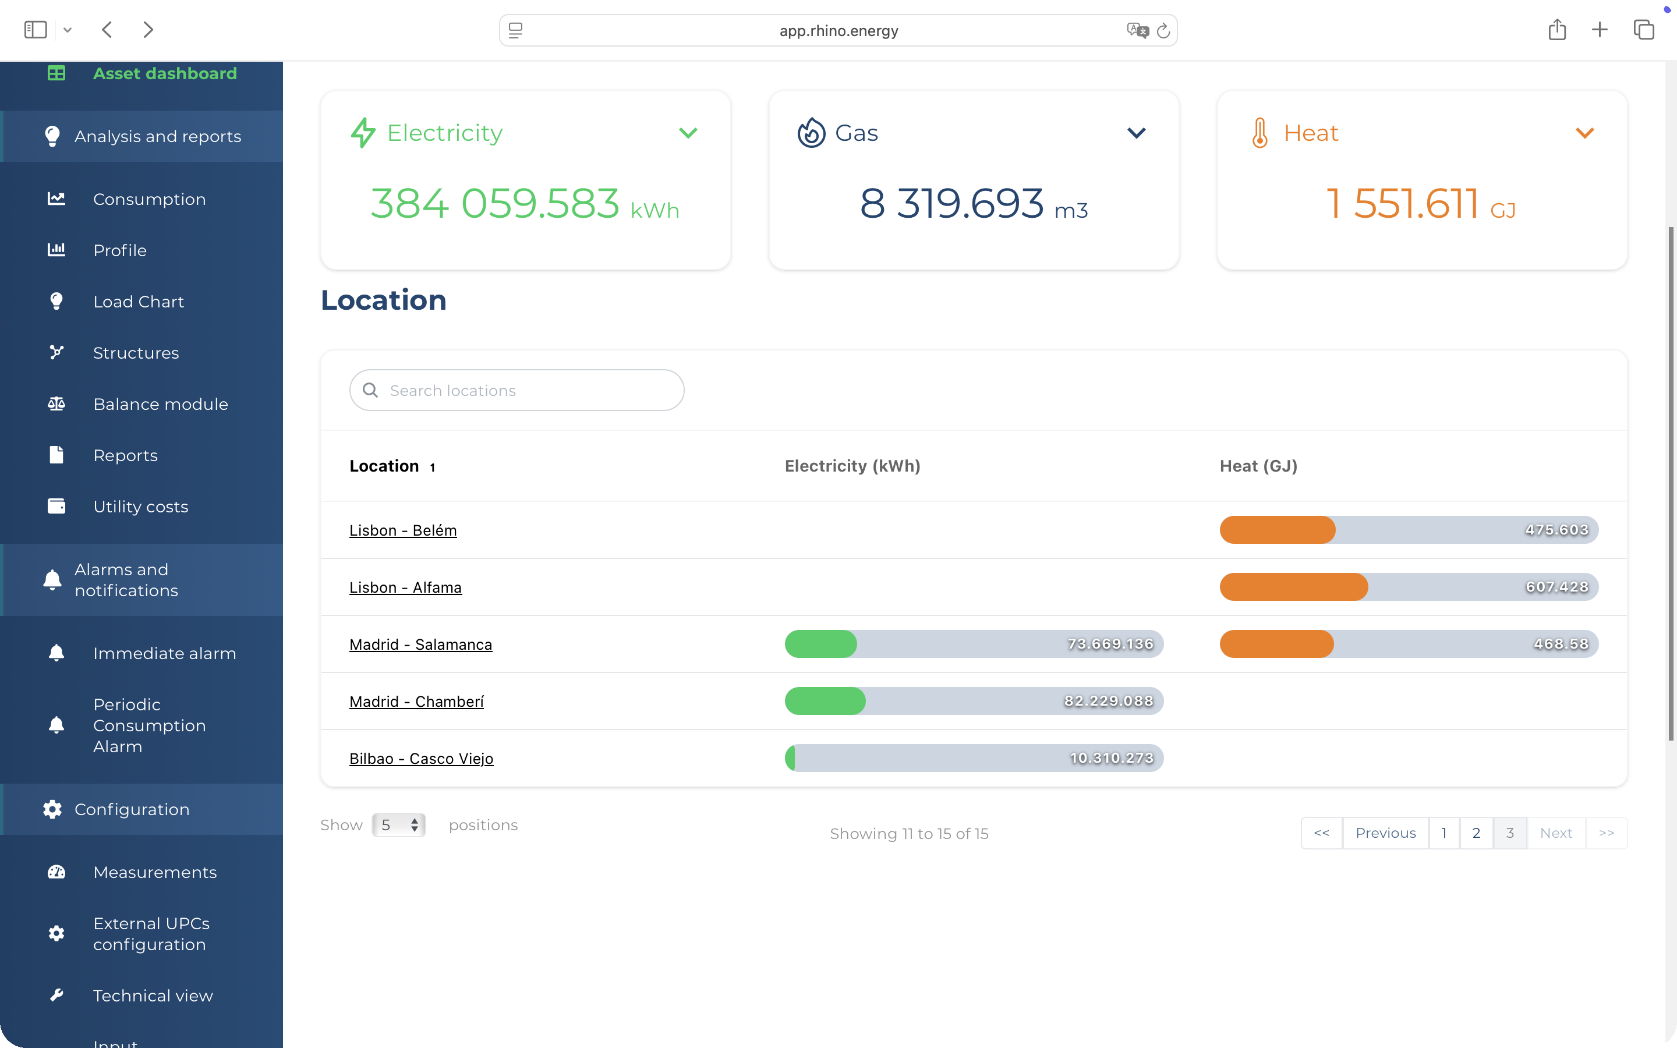Click the External UPCs configuration gear icon
The width and height of the screenshot is (1677, 1048).
[56, 933]
